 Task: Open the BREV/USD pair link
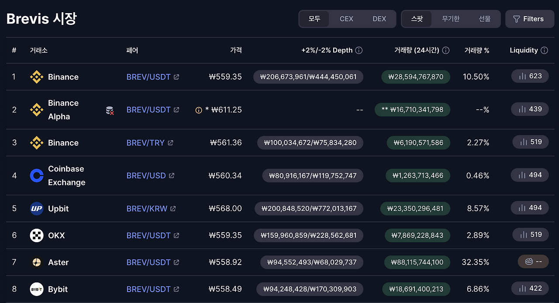coord(150,175)
